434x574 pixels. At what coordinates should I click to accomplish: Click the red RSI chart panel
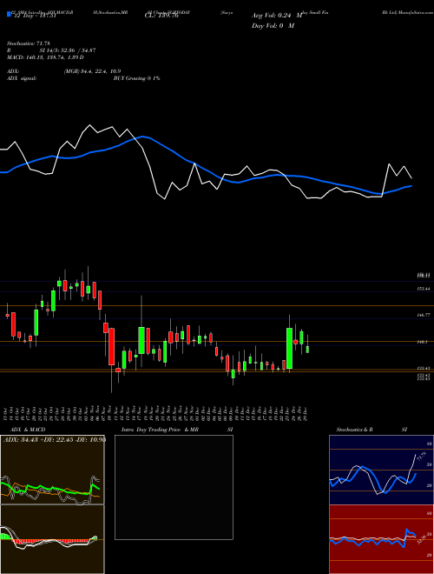click(x=381, y=539)
